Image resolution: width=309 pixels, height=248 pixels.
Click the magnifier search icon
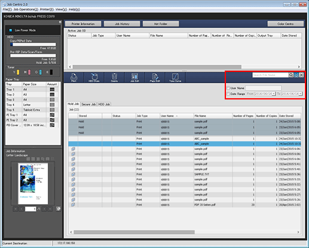[291, 75]
